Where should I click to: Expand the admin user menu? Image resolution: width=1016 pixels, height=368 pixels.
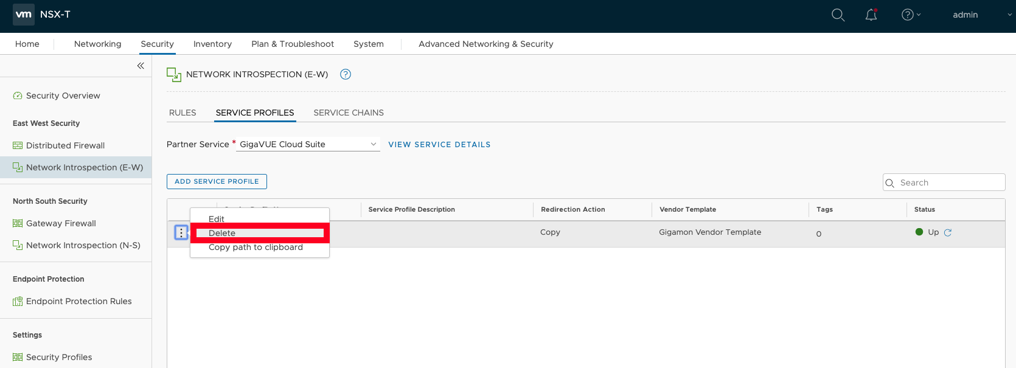point(982,15)
